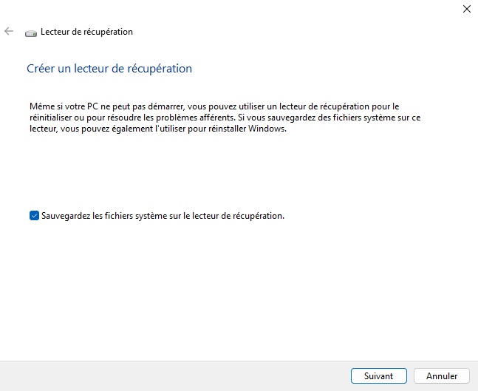
Task: Click the line starting 'réinitialiser ou pour résoudre'
Action: [x=222, y=118]
